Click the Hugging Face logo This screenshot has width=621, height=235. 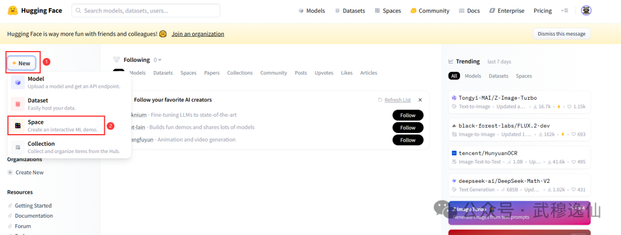click(35, 11)
